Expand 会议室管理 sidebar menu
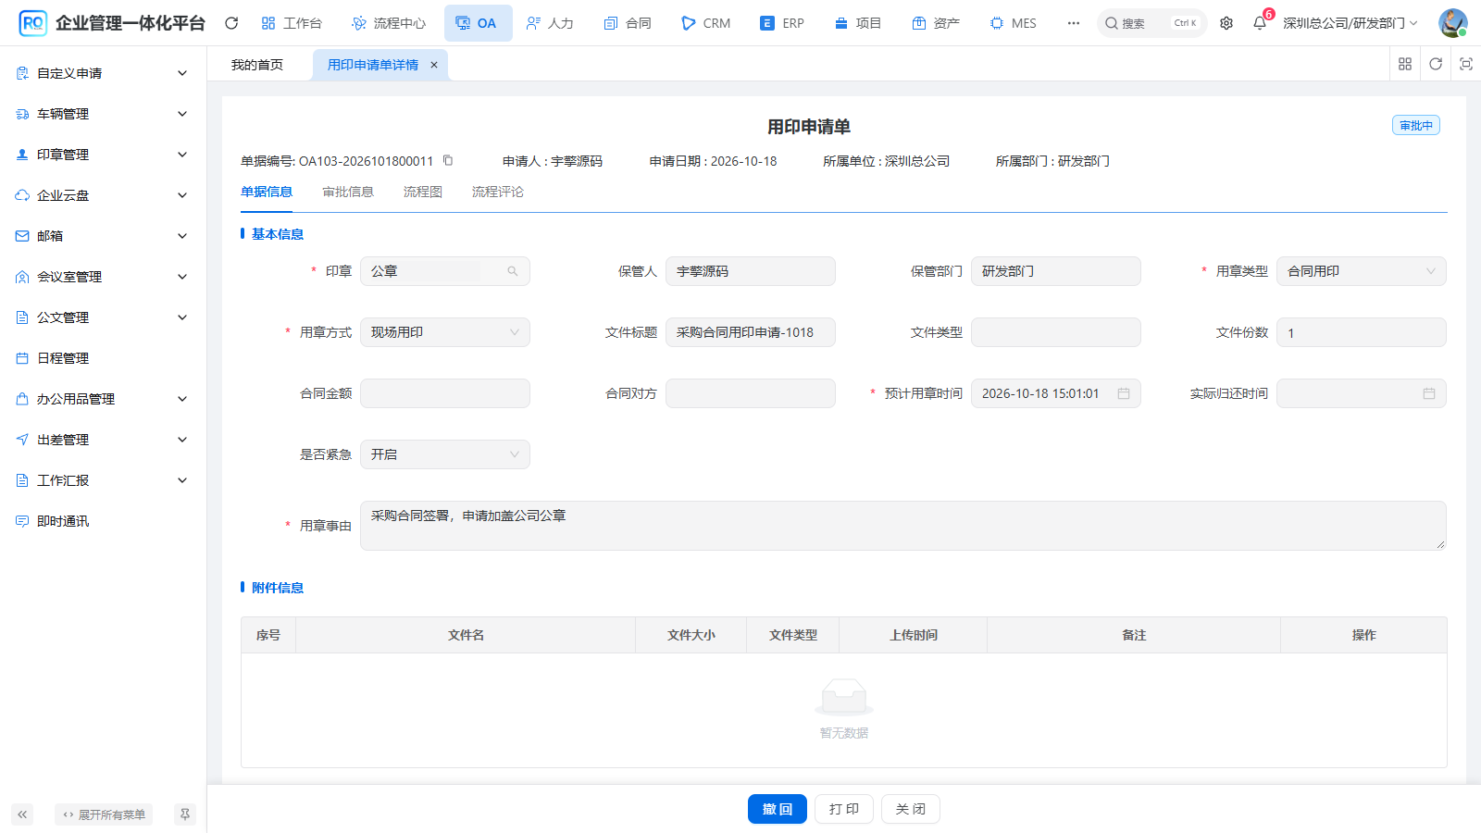 tap(103, 277)
